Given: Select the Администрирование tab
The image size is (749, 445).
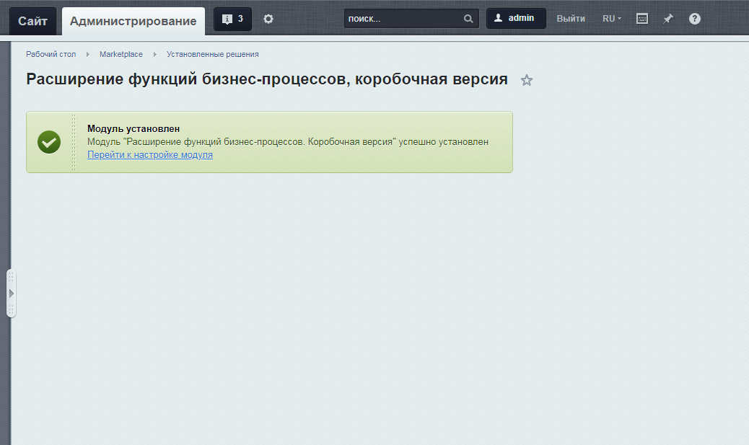Looking at the screenshot, I should coord(133,21).
